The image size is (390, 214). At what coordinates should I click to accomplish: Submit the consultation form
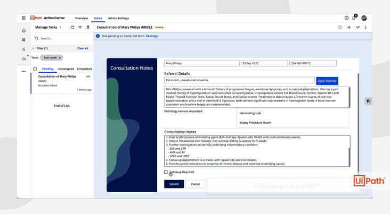pyautogui.click(x=174, y=184)
